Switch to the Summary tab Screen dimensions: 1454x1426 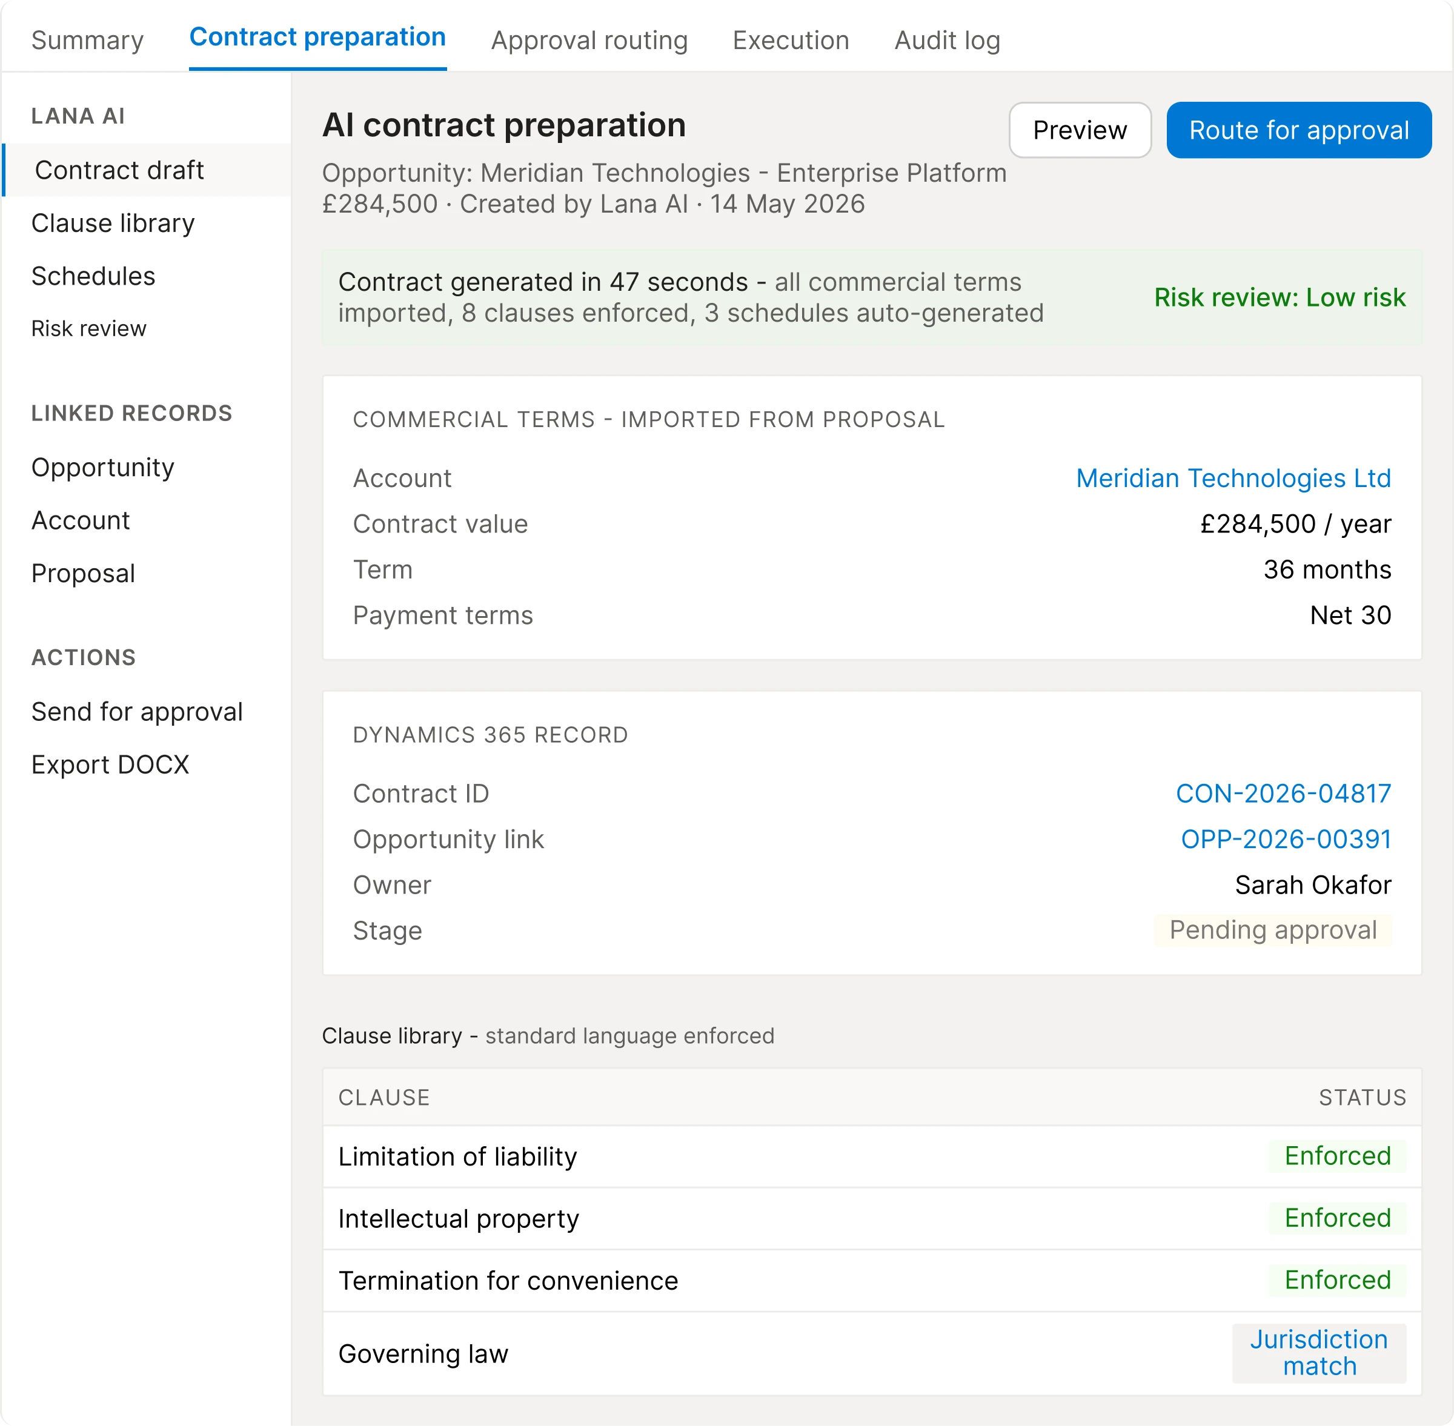(87, 40)
